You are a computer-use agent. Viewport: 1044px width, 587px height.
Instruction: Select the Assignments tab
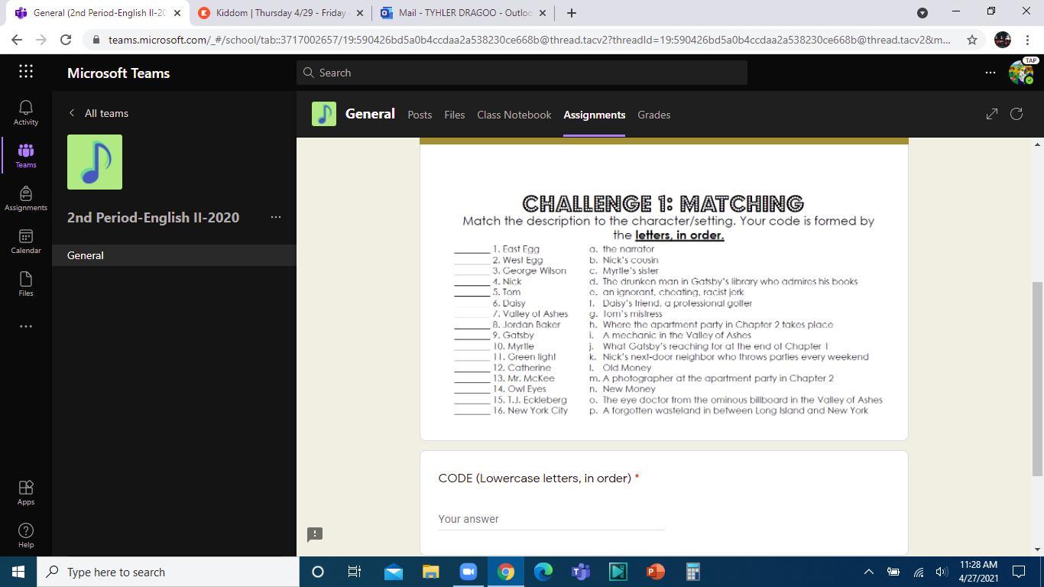coord(594,115)
